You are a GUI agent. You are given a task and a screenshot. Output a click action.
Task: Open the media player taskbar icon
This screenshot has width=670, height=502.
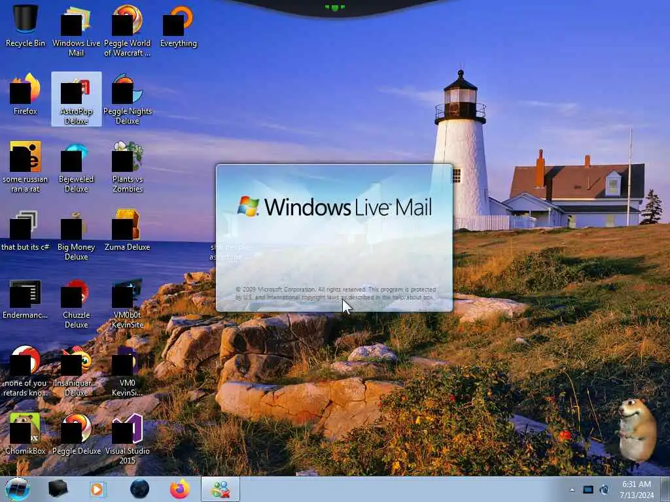97,489
